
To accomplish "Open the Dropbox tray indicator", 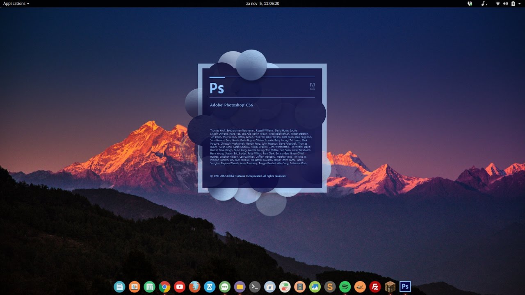I will (x=470, y=3).
